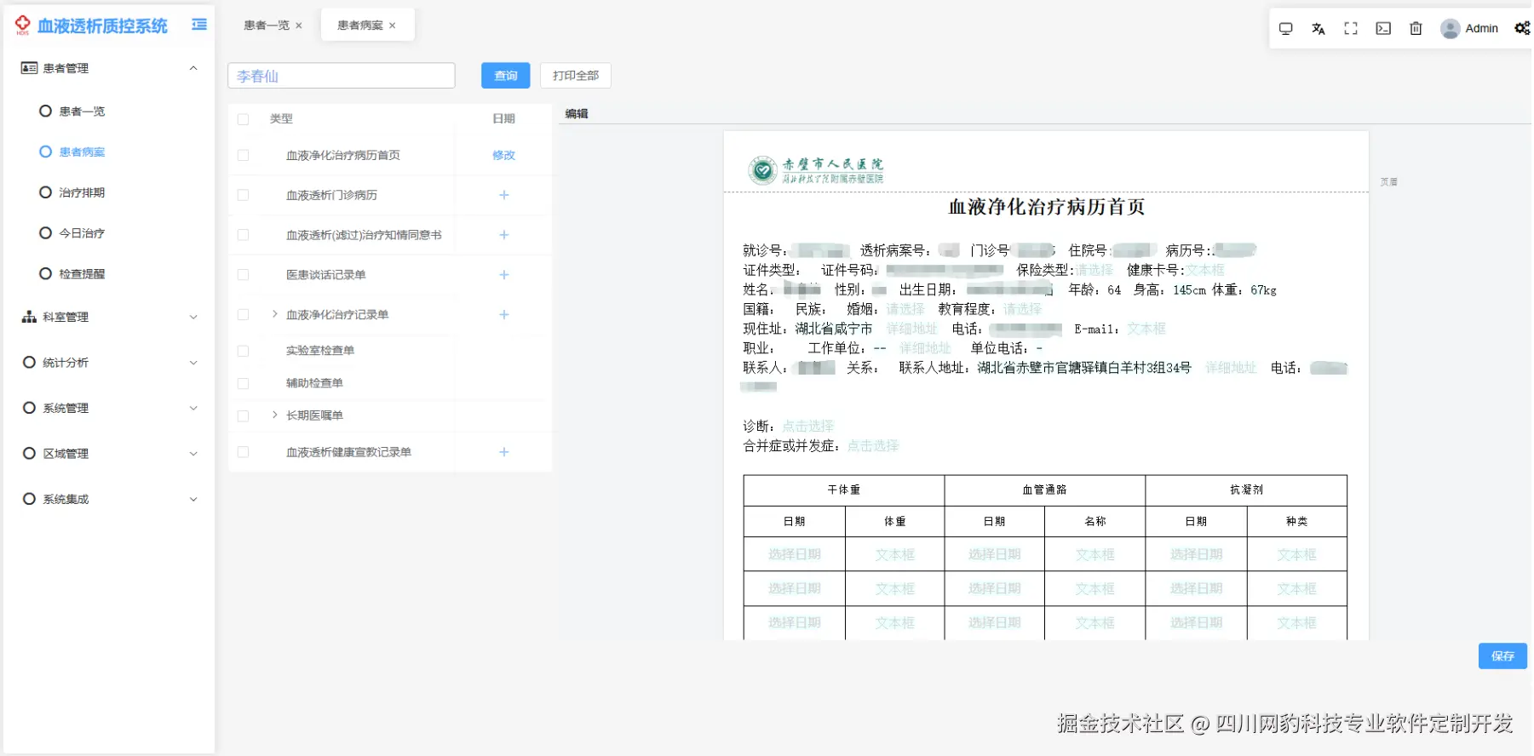This screenshot has width=1534, height=756.
Task: Click 点击选择 next to 诊断
Action: (808, 426)
